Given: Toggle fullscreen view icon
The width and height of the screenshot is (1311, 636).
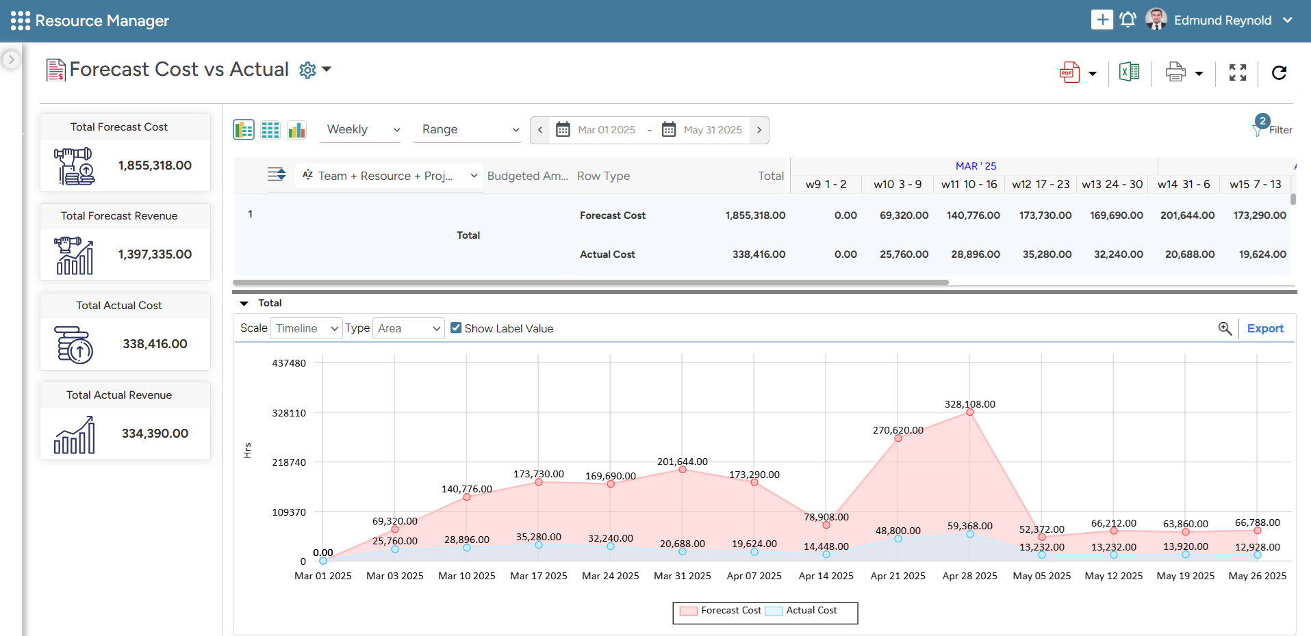Looking at the screenshot, I should tap(1238, 72).
